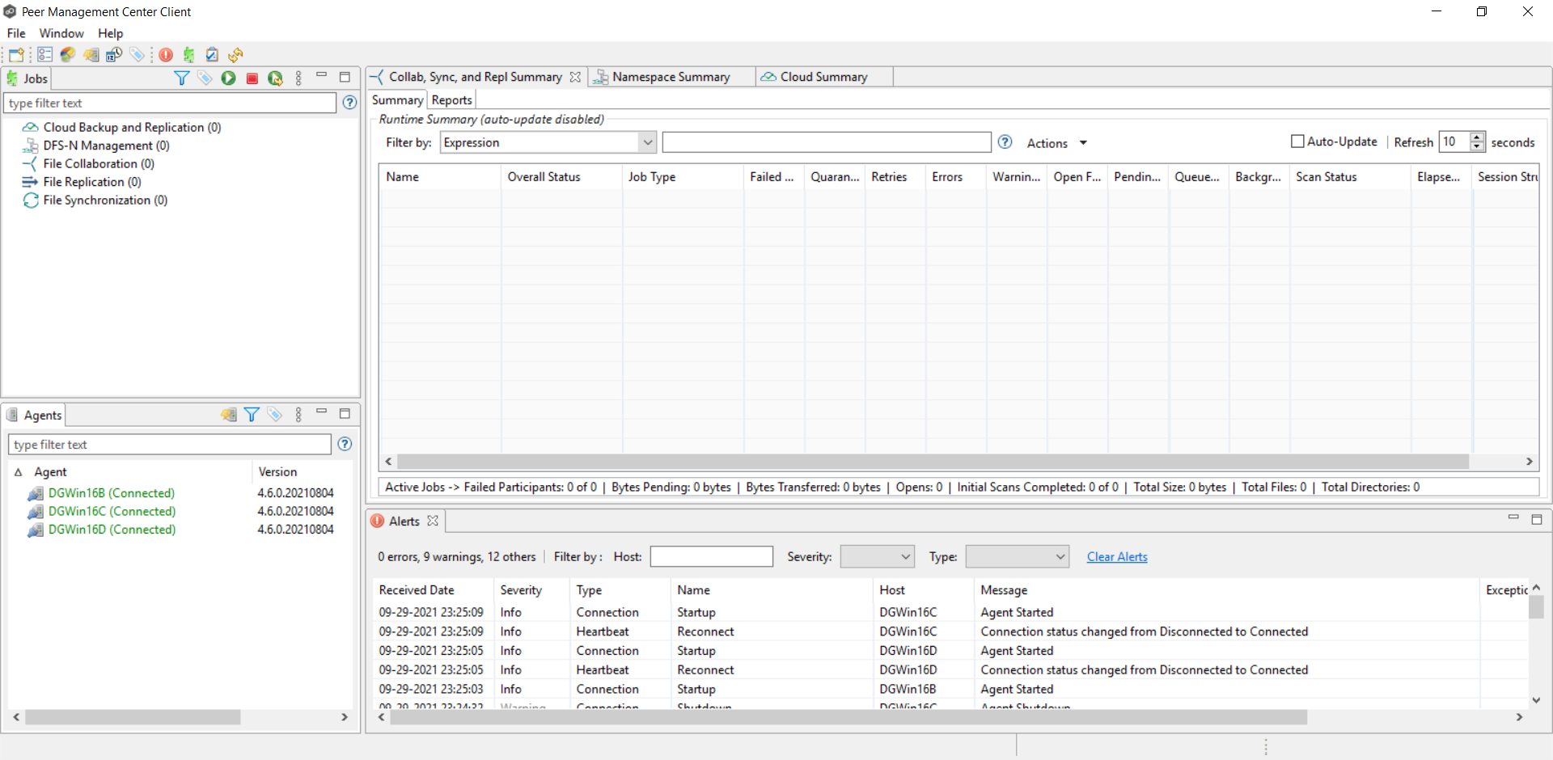
Task: Click the help icon beside Filter by field
Action: pyautogui.click(x=1005, y=142)
